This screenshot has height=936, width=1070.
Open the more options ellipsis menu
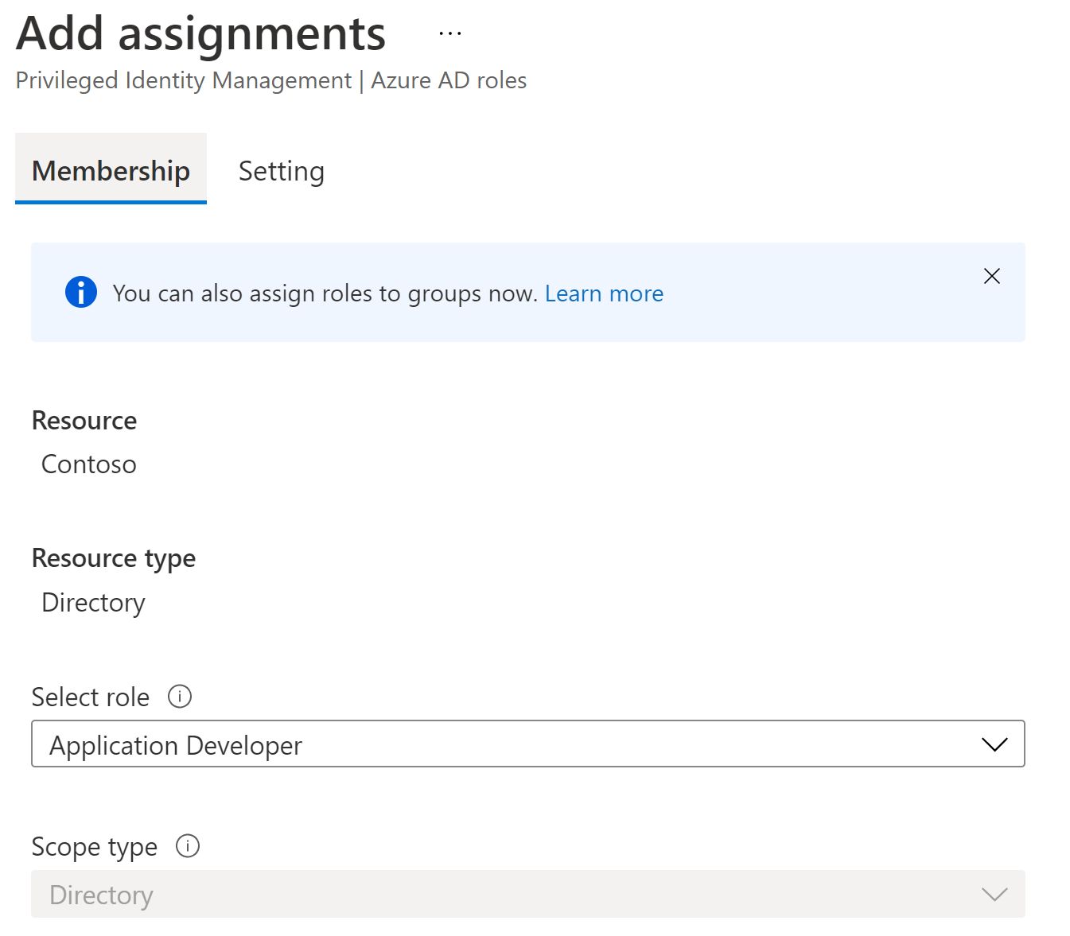click(x=449, y=34)
